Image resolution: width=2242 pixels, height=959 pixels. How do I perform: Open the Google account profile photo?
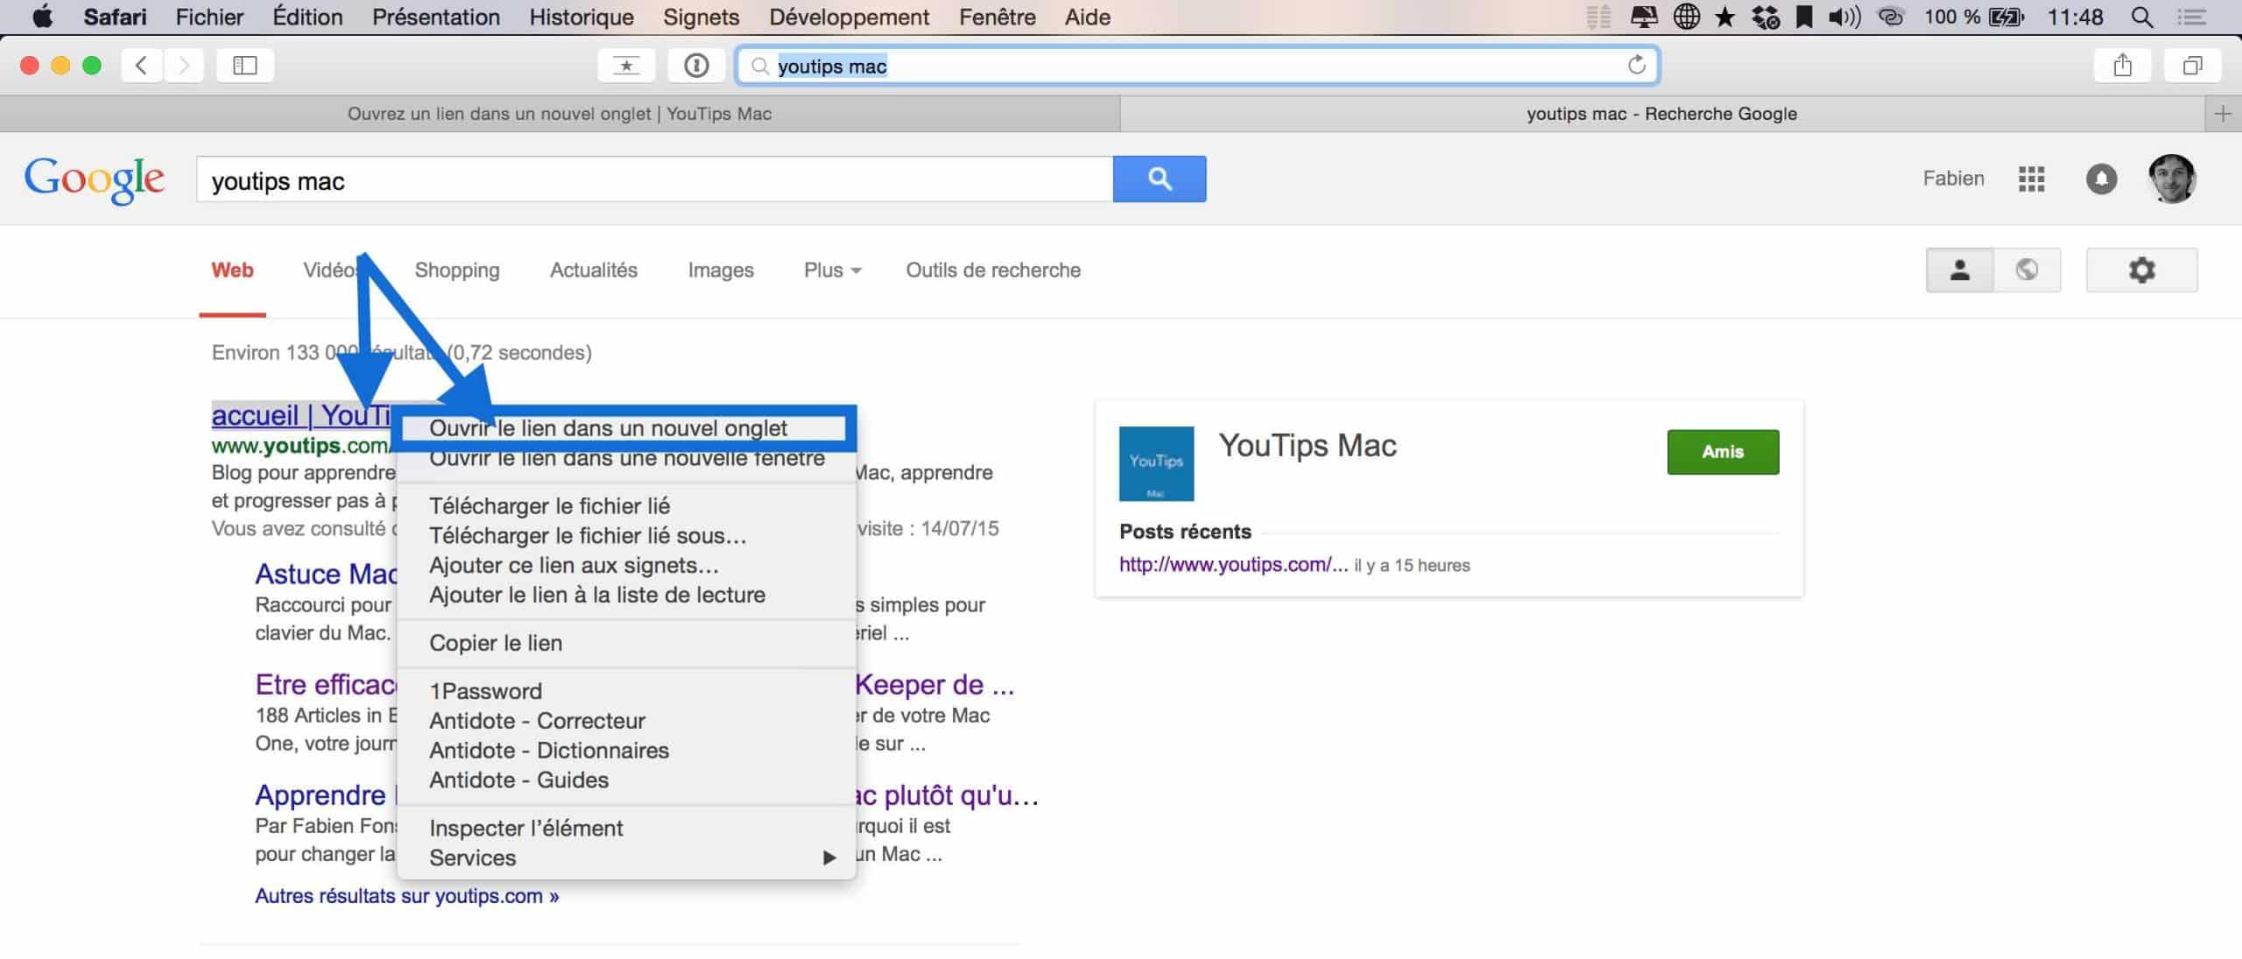click(x=2172, y=178)
